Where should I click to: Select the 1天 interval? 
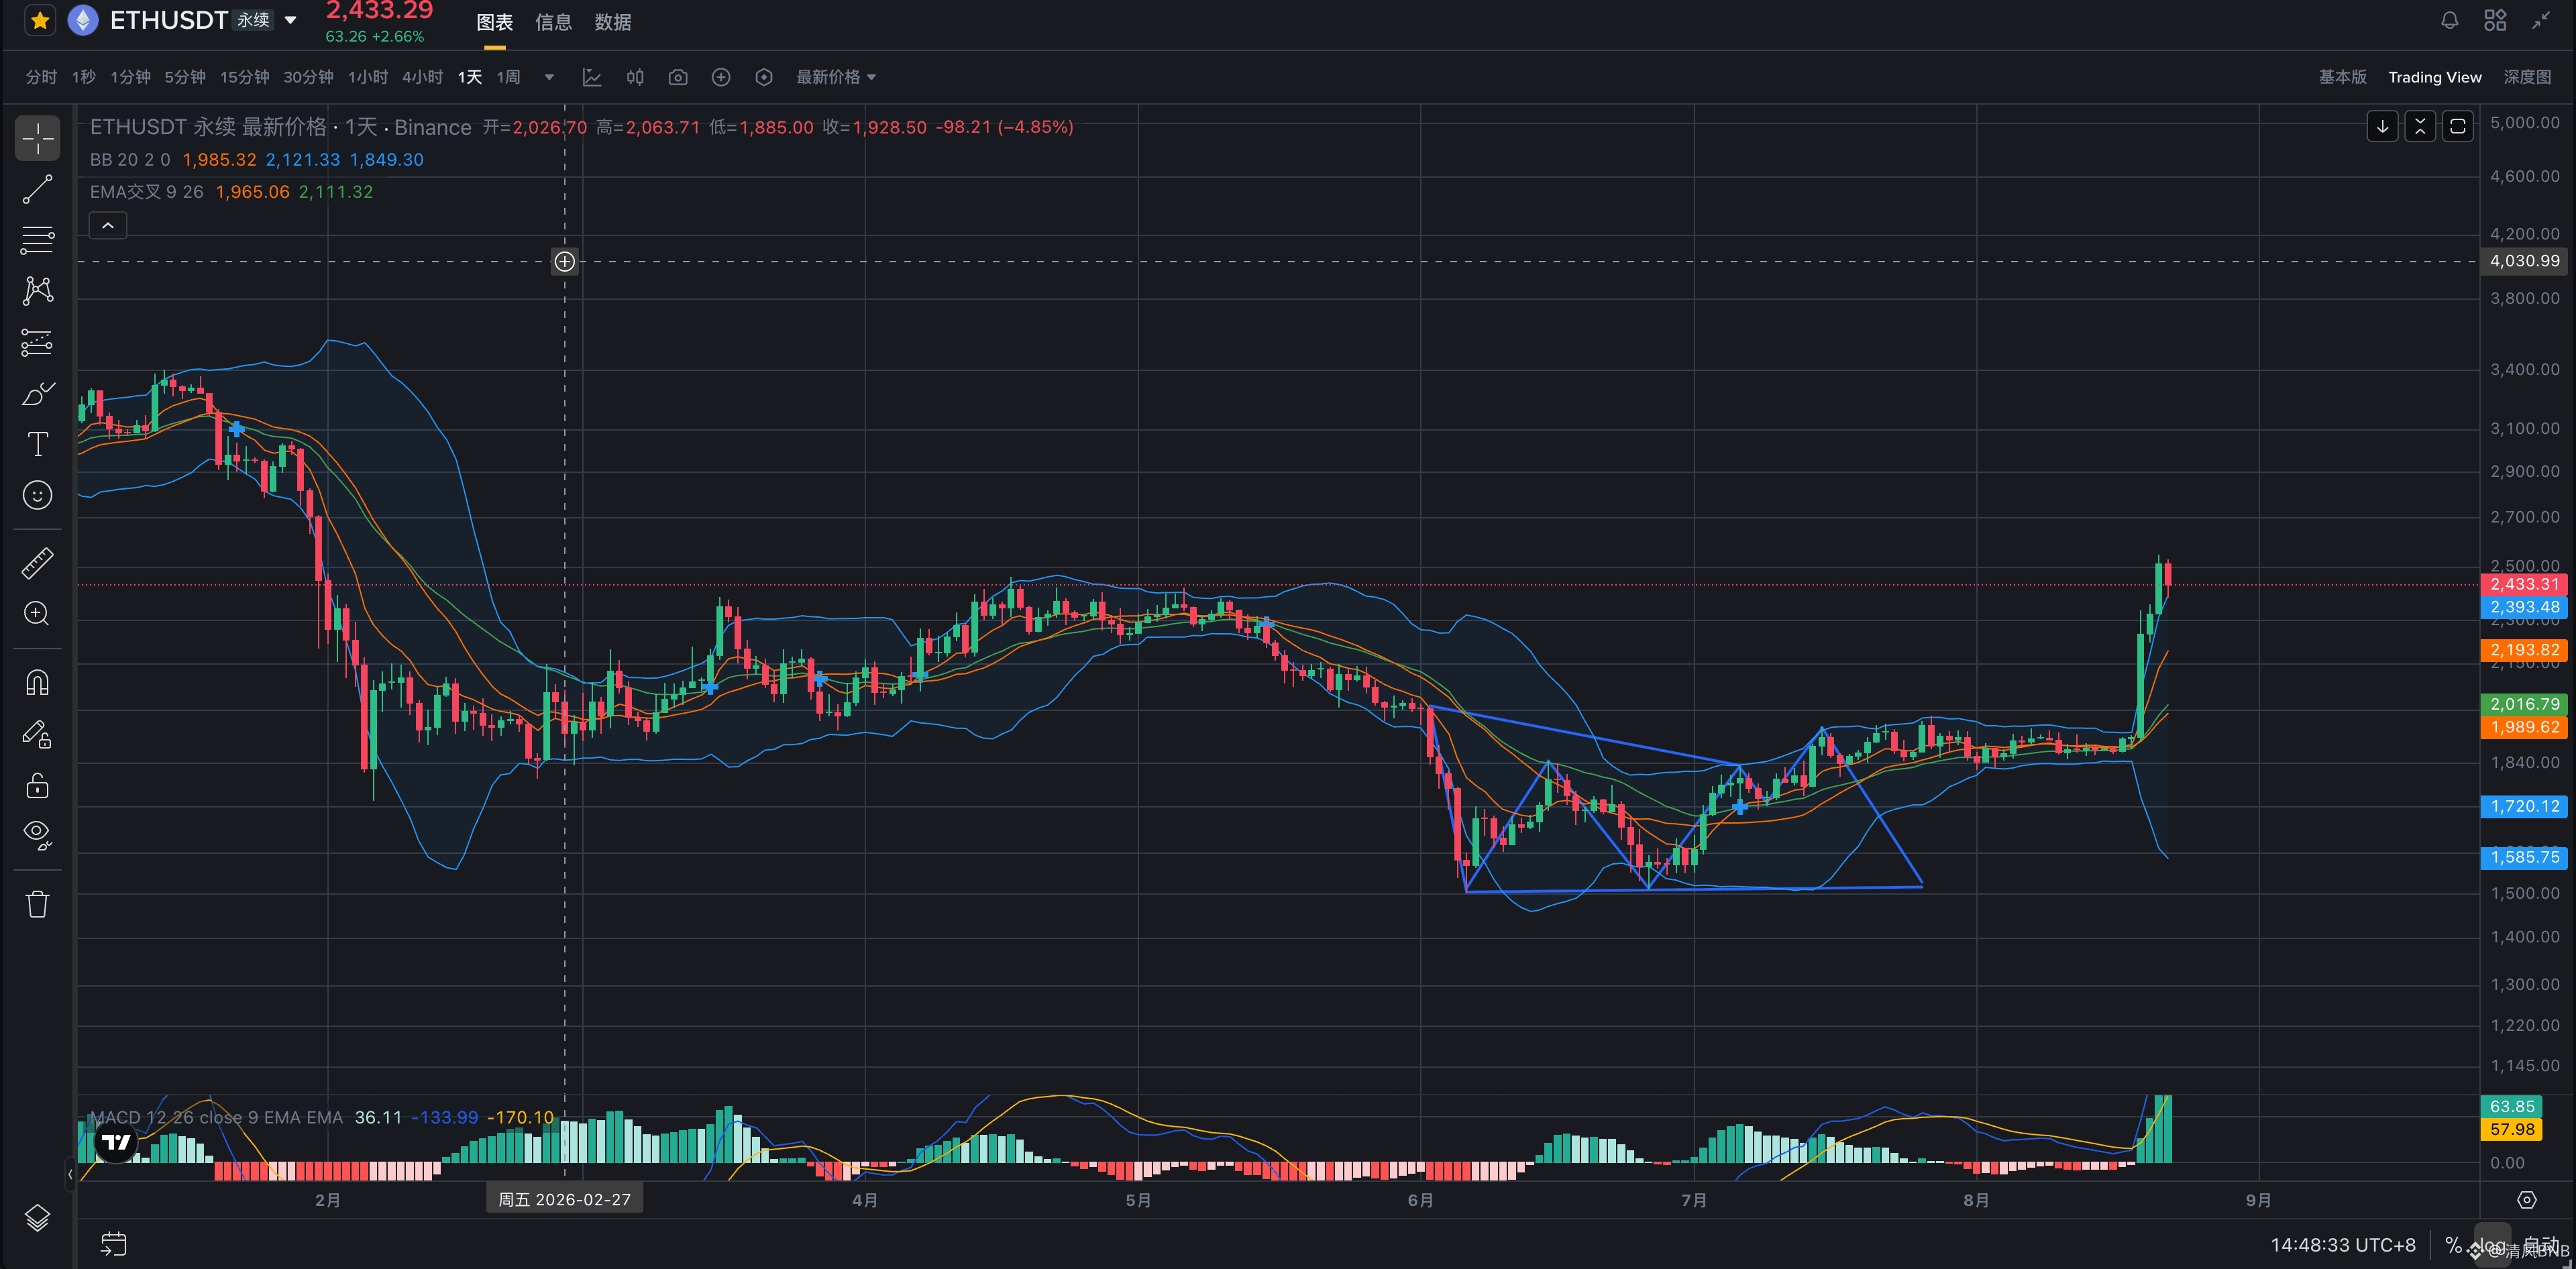[470, 77]
